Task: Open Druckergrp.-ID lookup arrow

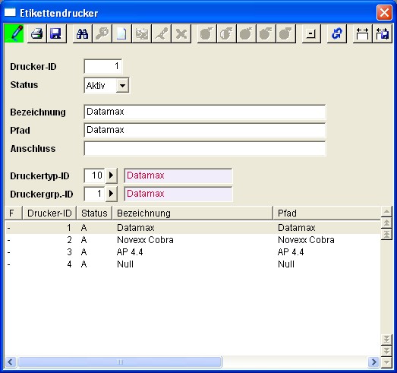Action: click(111, 194)
